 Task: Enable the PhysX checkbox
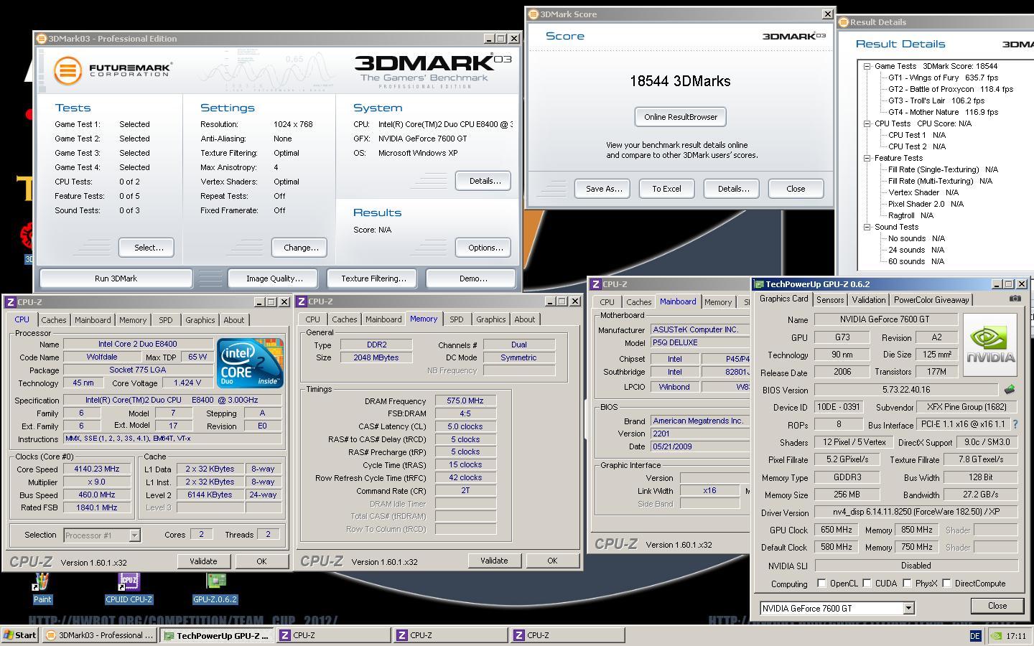(907, 584)
